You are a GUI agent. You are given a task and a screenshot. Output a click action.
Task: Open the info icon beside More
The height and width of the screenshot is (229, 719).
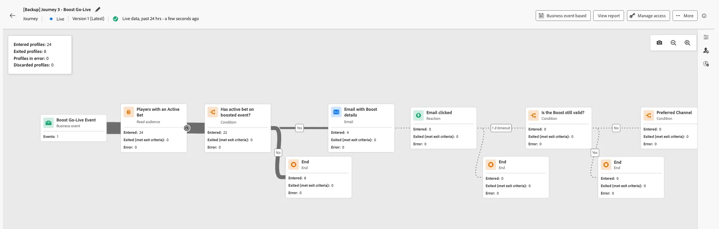pyautogui.click(x=704, y=16)
